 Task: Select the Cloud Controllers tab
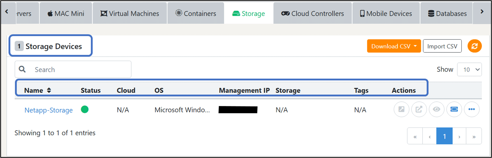[x=313, y=13]
